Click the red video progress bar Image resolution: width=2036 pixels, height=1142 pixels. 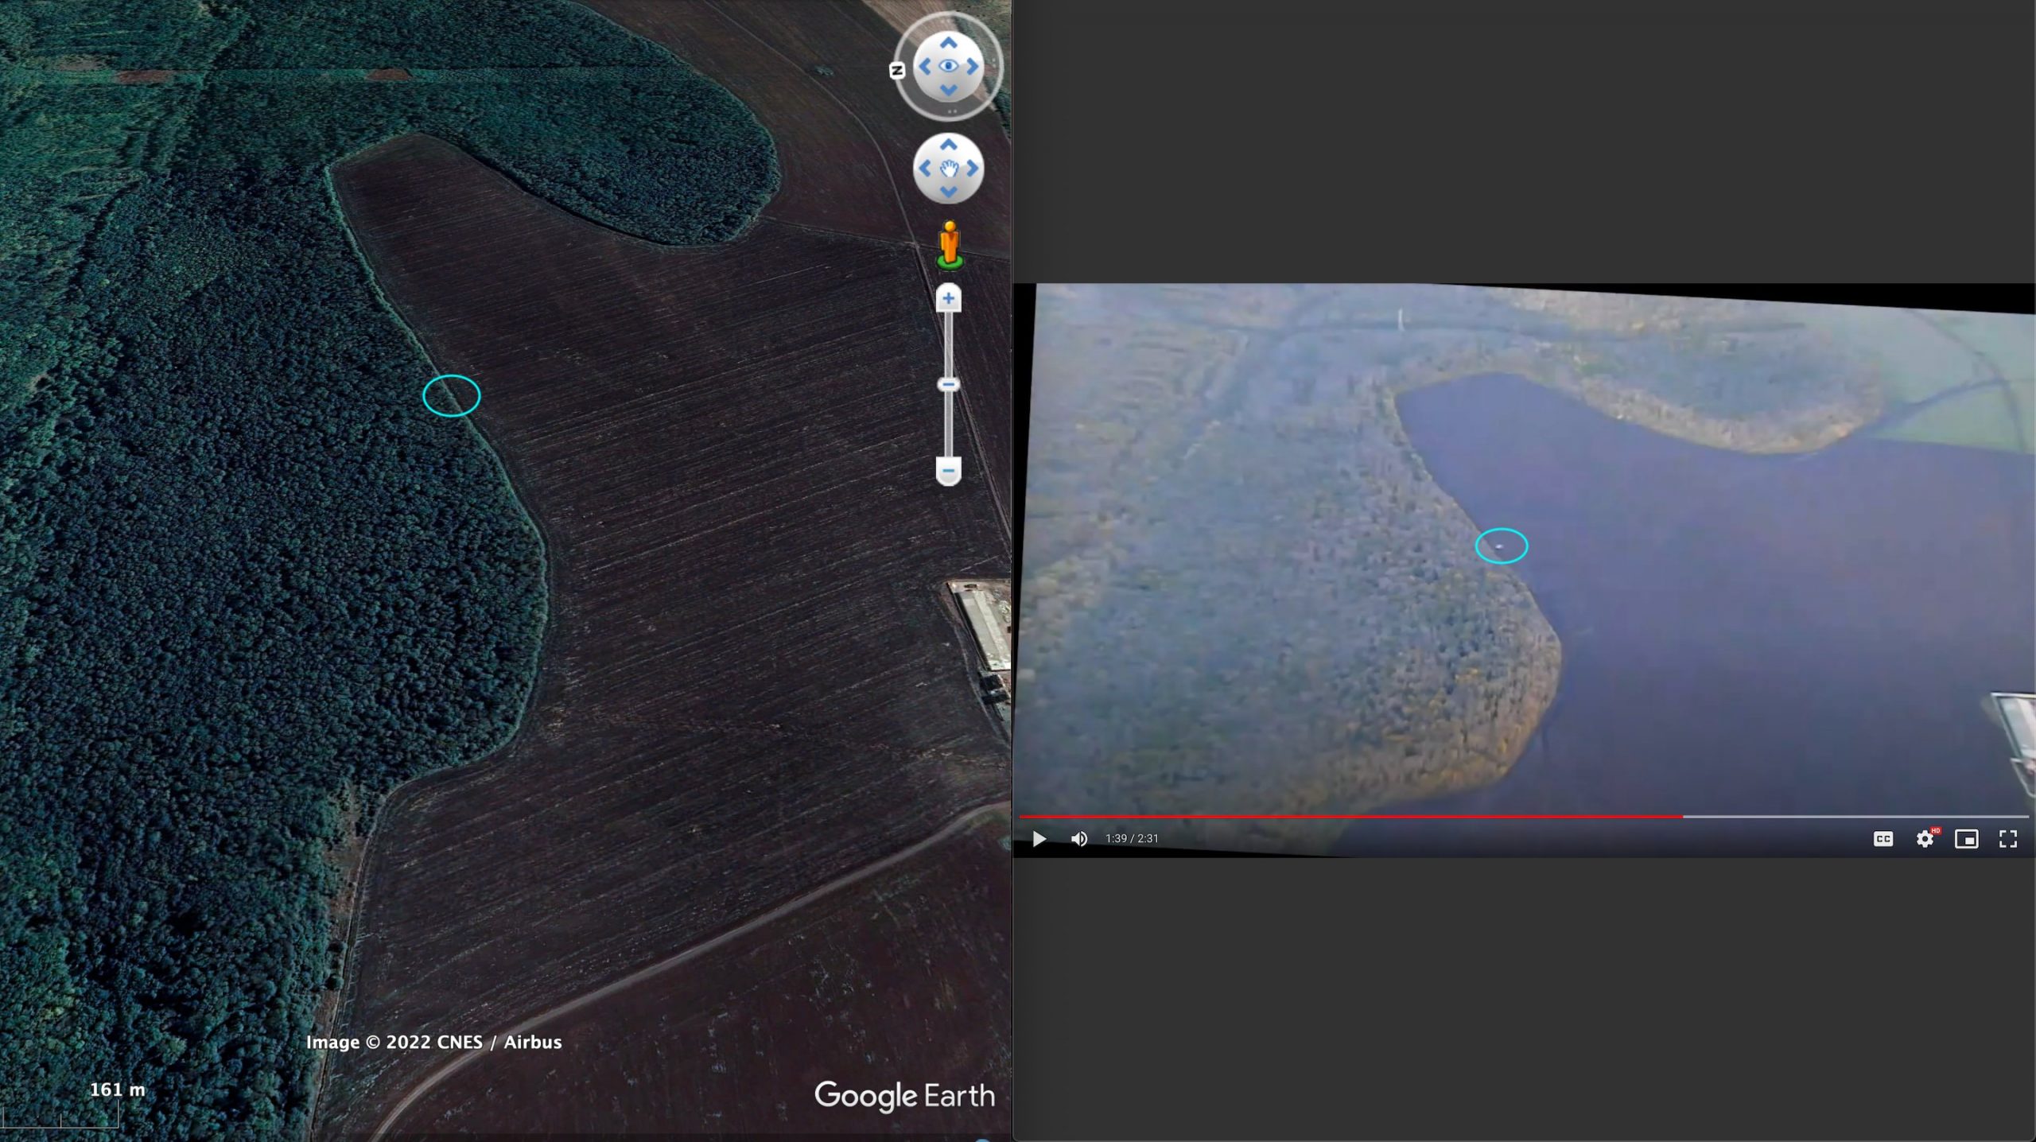pos(1352,817)
